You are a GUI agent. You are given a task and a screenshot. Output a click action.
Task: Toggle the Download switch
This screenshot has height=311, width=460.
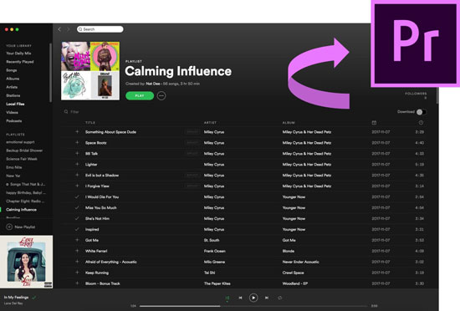422,112
